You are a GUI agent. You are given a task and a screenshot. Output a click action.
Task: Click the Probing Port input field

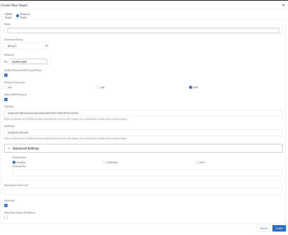pyautogui.click(x=147, y=173)
